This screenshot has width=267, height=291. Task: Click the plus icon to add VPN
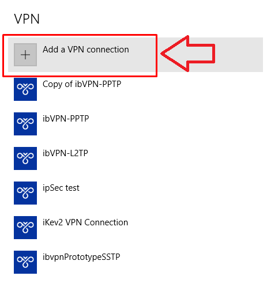tap(25, 55)
